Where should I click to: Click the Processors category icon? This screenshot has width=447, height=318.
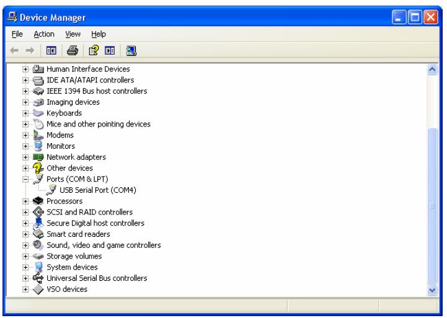point(38,201)
